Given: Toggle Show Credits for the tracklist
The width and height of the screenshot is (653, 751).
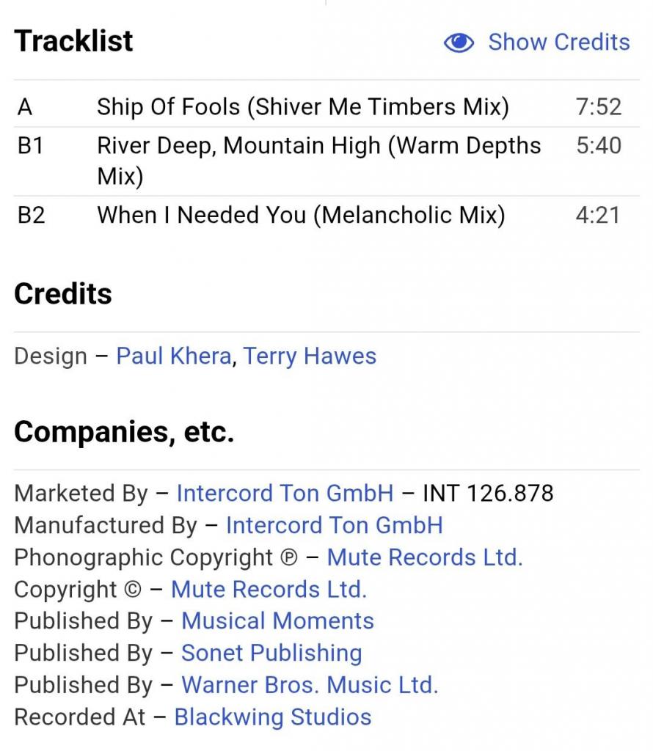Looking at the screenshot, I should pos(536,42).
